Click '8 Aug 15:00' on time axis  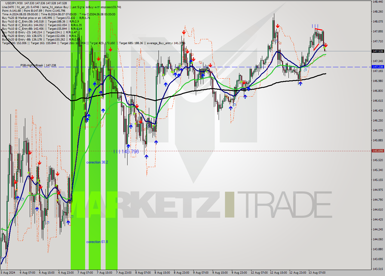tap(162, 273)
